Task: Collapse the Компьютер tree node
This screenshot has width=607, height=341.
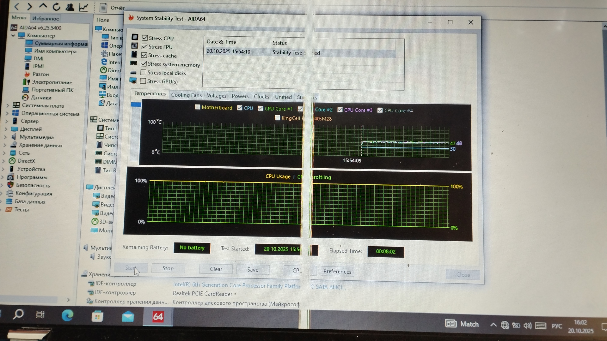Action: (13, 35)
